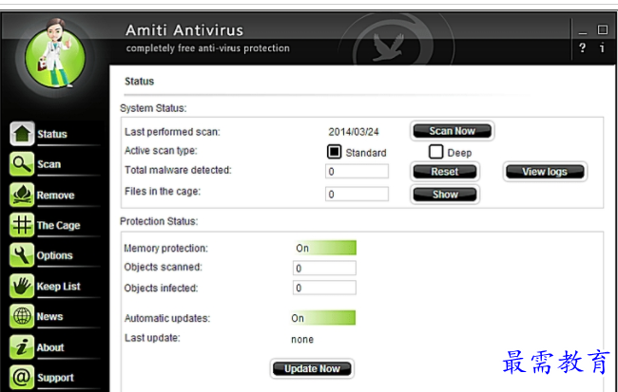Screen dimensions: 618x392
Task: Click the Scan Now button
Action: 452,131
